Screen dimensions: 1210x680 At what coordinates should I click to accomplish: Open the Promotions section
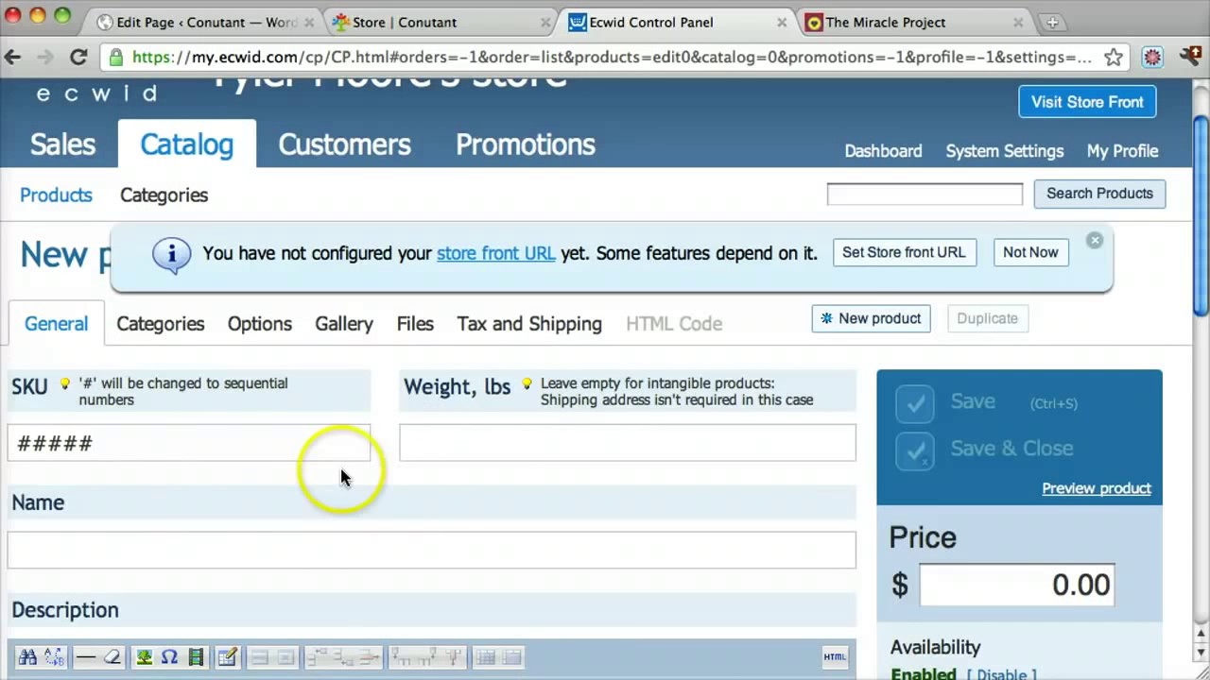(526, 144)
